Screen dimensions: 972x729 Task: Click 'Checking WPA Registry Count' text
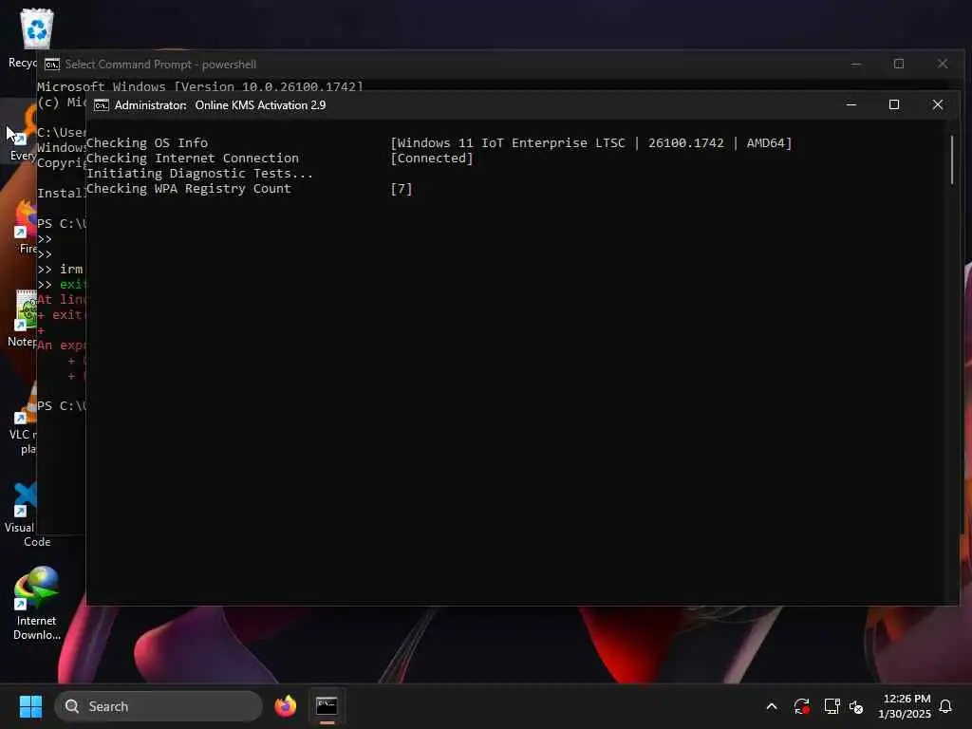click(189, 189)
